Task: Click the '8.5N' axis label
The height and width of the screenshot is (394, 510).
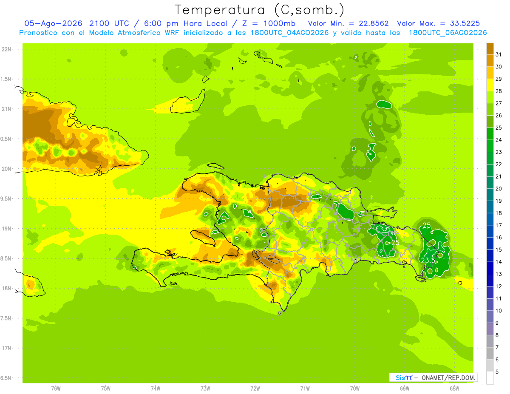Action: [6, 258]
